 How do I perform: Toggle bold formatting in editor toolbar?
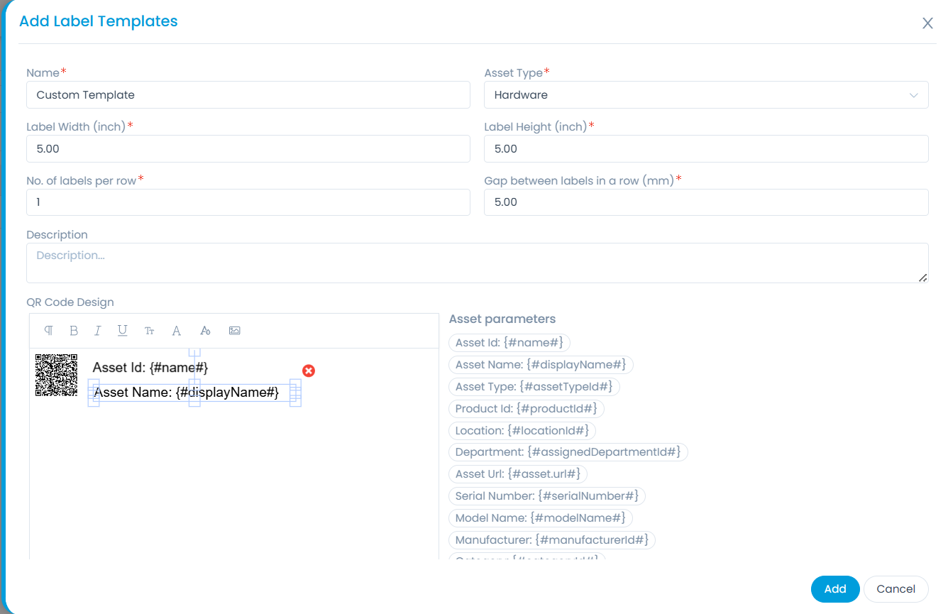pos(74,331)
